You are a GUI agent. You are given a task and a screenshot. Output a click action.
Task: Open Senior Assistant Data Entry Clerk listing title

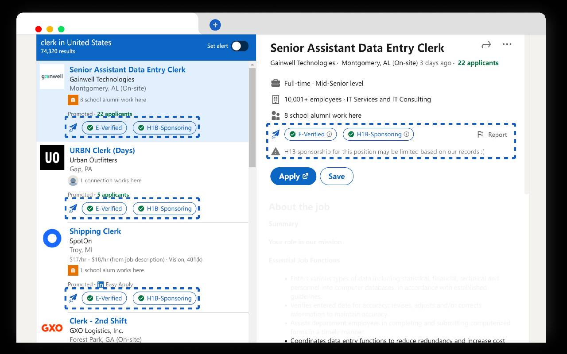(x=127, y=69)
